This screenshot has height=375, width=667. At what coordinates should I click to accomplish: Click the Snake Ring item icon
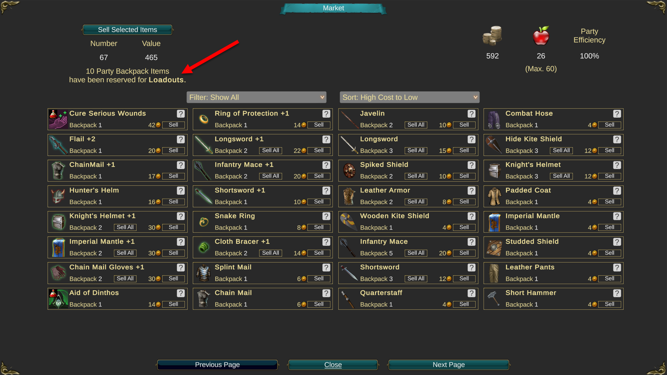(x=204, y=222)
